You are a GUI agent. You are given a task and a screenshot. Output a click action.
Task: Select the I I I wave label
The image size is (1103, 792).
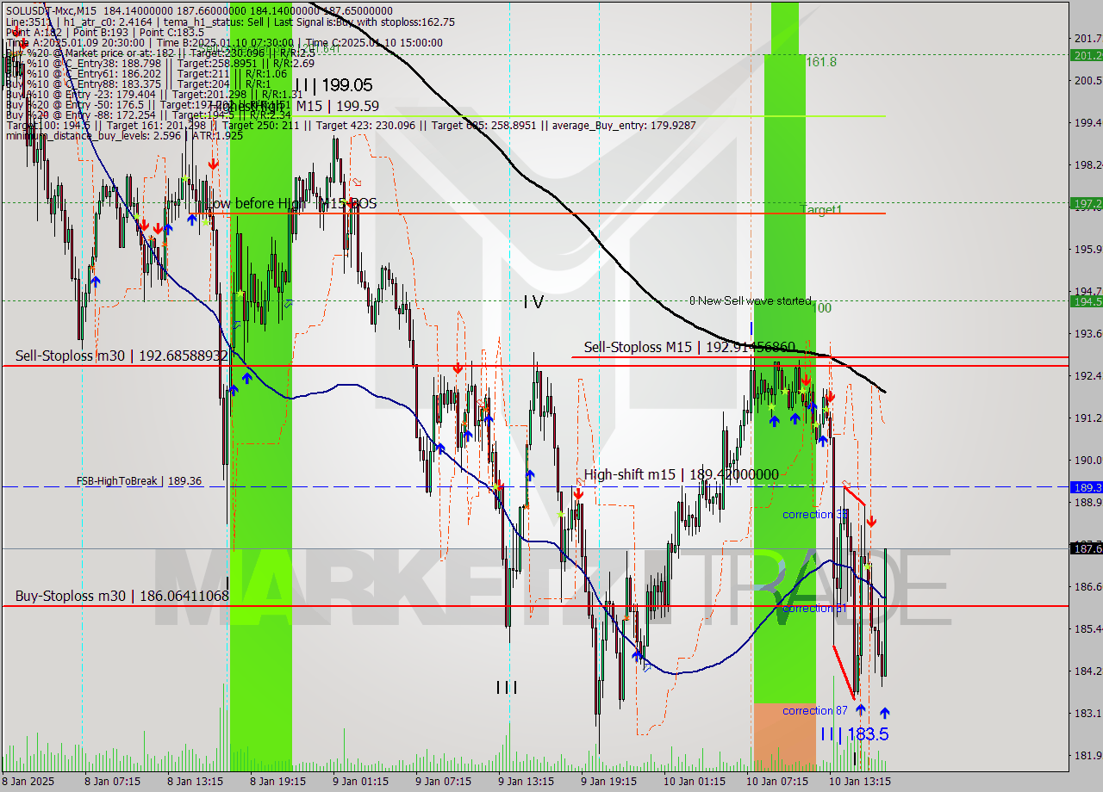(x=507, y=687)
